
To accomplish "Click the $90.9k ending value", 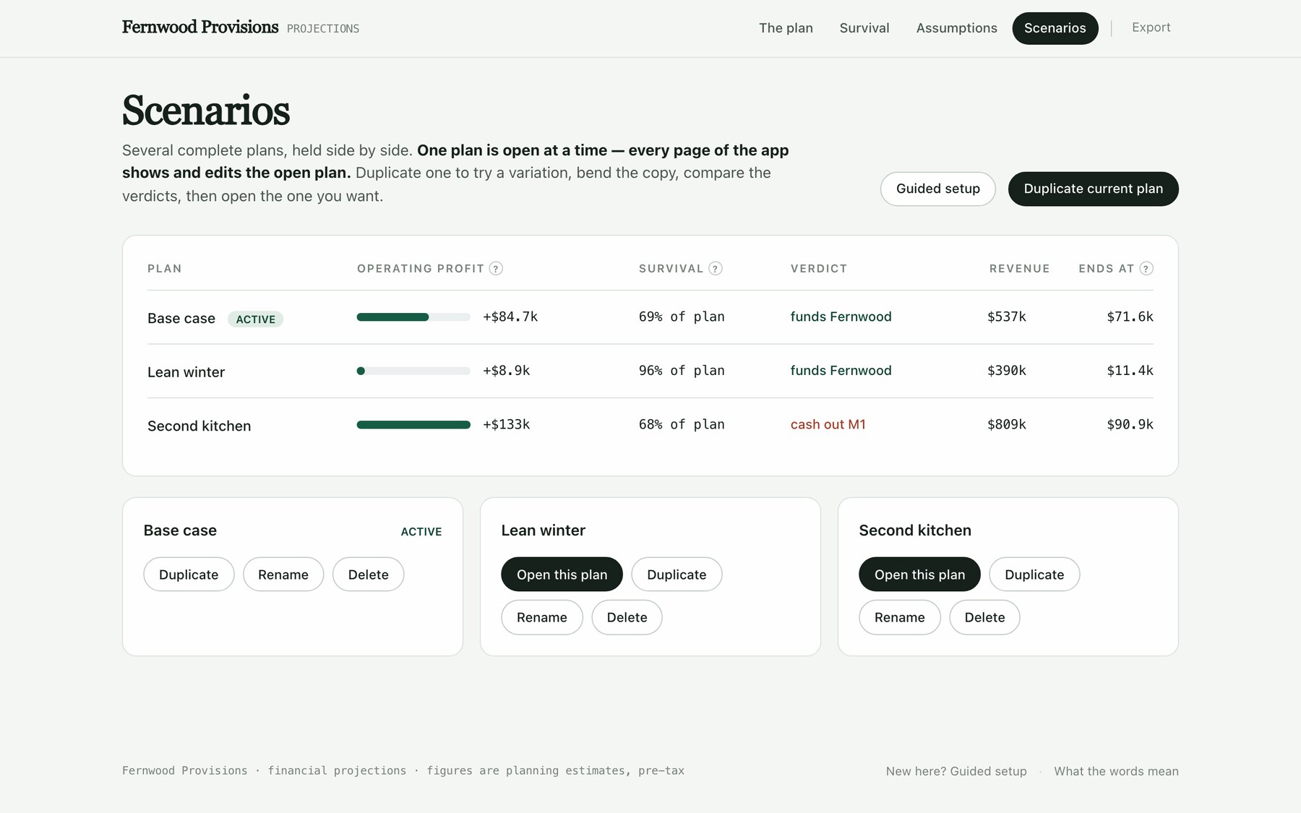I will pos(1130,424).
